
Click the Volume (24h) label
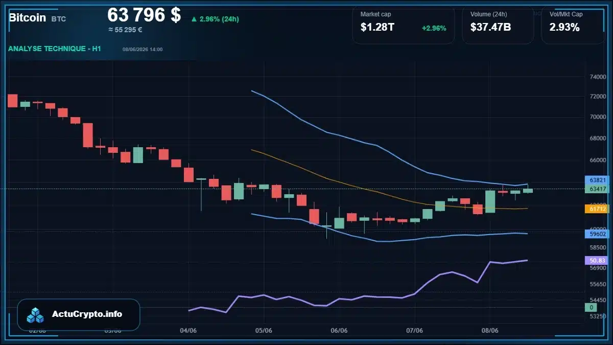coord(489,14)
